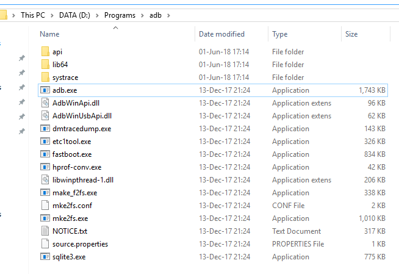Expand the chevron before This PC
The image size is (399, 274).
point(14,15)
